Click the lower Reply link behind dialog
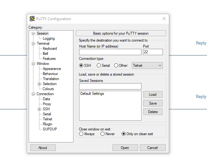This screenshot has height=167, width=207. click(201, 96)
